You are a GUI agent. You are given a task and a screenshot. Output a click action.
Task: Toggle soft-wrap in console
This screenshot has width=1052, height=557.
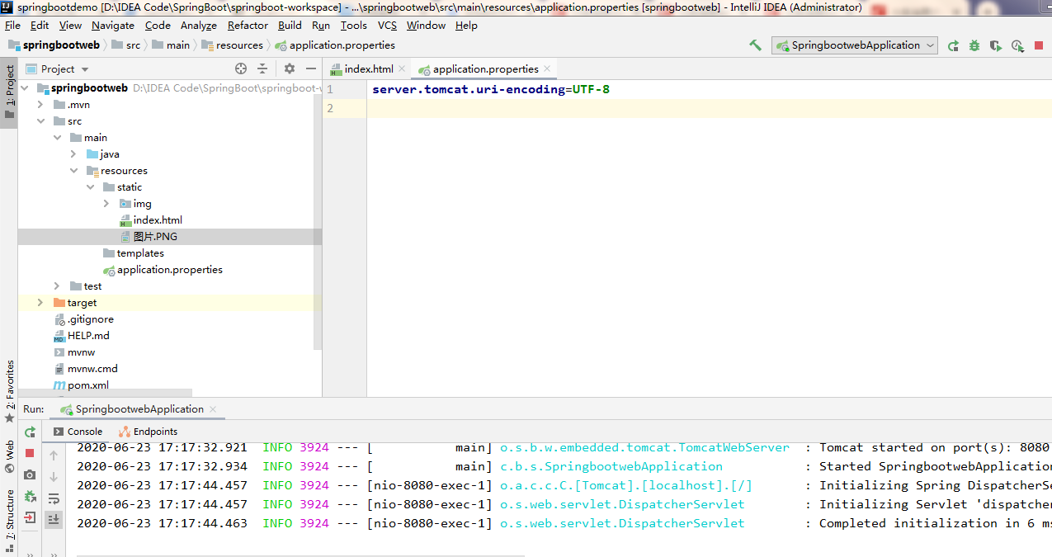coord(54,498)
